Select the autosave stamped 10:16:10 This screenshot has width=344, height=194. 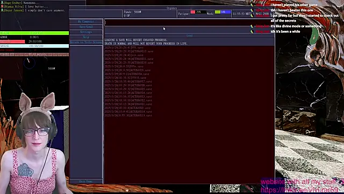pyautogui.click(x=128, y=100)
